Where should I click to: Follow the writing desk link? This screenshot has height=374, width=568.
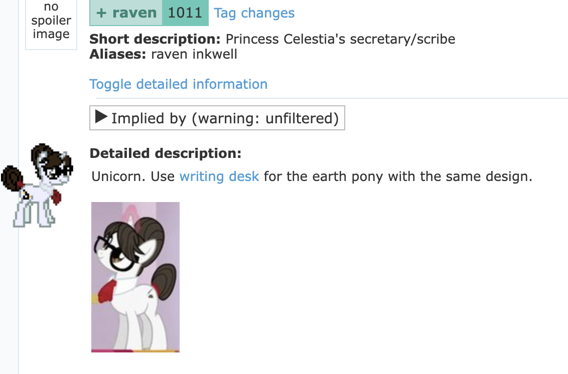coord(219,176)
